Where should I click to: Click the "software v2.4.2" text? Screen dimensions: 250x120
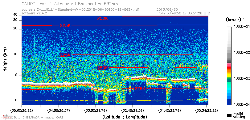pos(34,13)
